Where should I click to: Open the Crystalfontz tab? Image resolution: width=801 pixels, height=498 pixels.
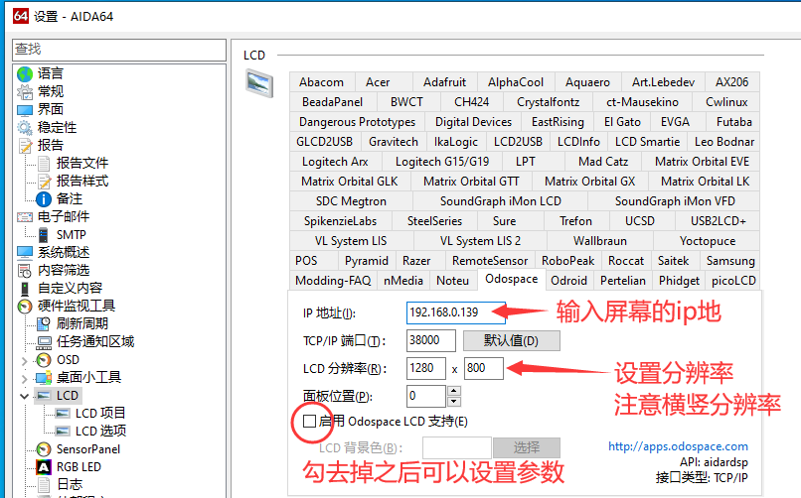(549, 102)
